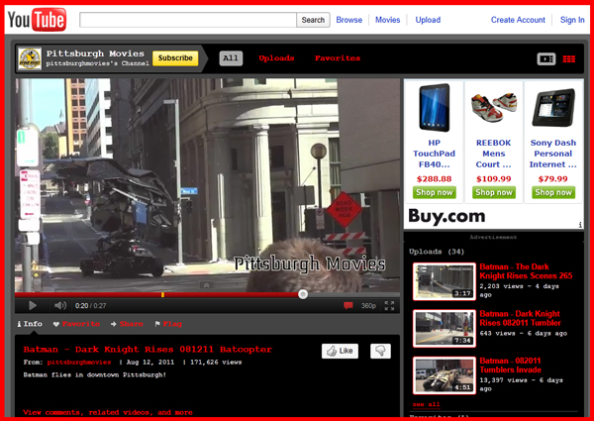Click the ad info icon

point(580,225)
